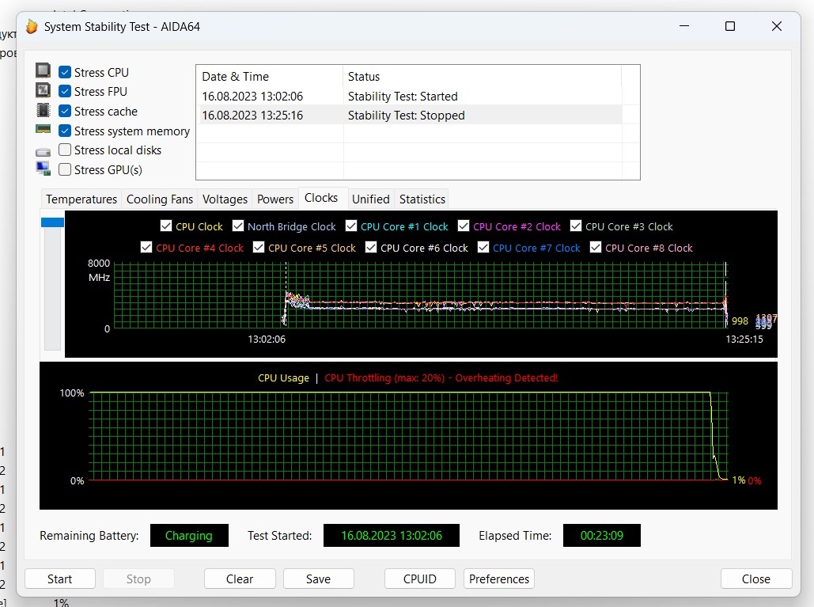Image resolution: width=814 pixels, height=607 pixels.
Task: Select the Cooling Fans tab
Action: click(160, 199)
